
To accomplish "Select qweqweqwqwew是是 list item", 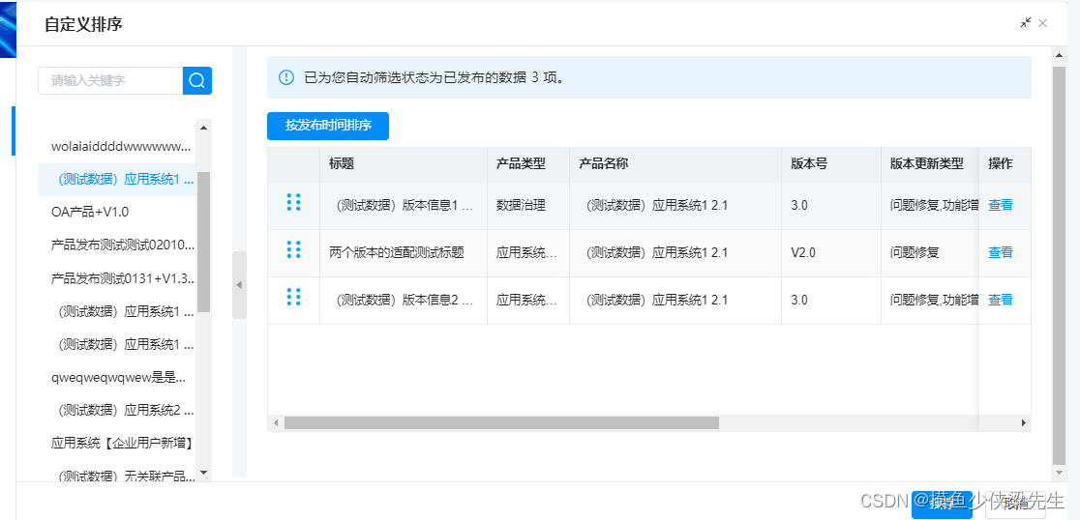I will pos(117,378).
